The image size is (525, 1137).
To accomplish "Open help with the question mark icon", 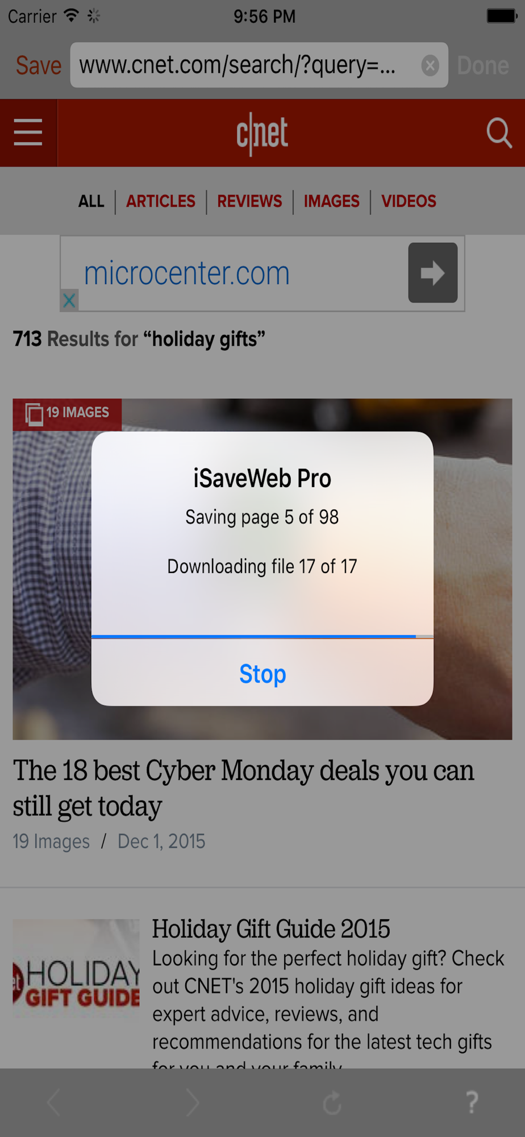I will pos(472,1103).
